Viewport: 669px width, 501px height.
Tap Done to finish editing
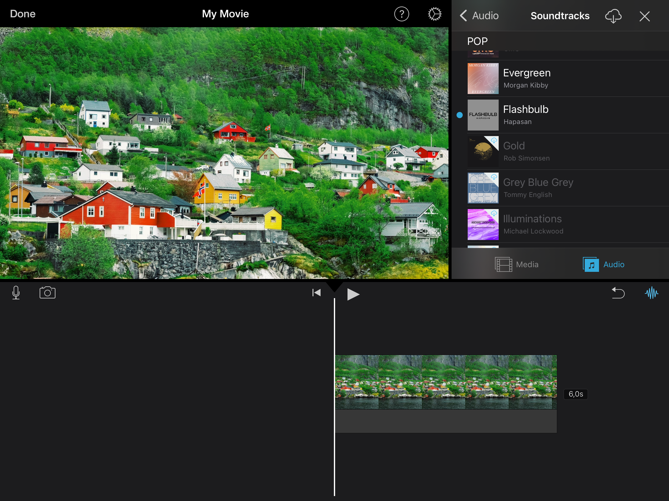point(22,14)
